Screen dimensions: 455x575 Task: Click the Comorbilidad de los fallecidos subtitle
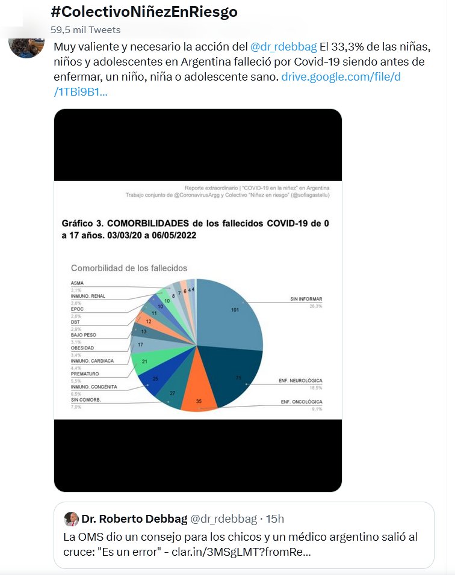pyautogui.click(x=129, y=268)
